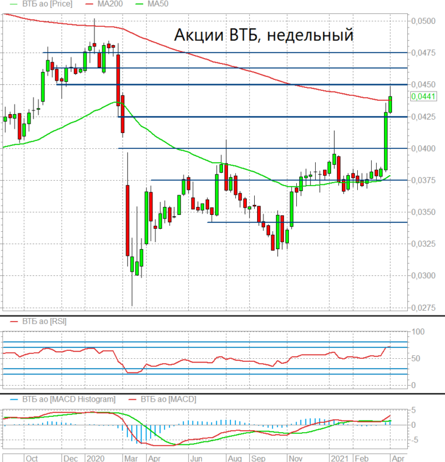Click the large red March 2020 crash candle
The height and width of the screenshot is (462, 445).
[127, 220]
